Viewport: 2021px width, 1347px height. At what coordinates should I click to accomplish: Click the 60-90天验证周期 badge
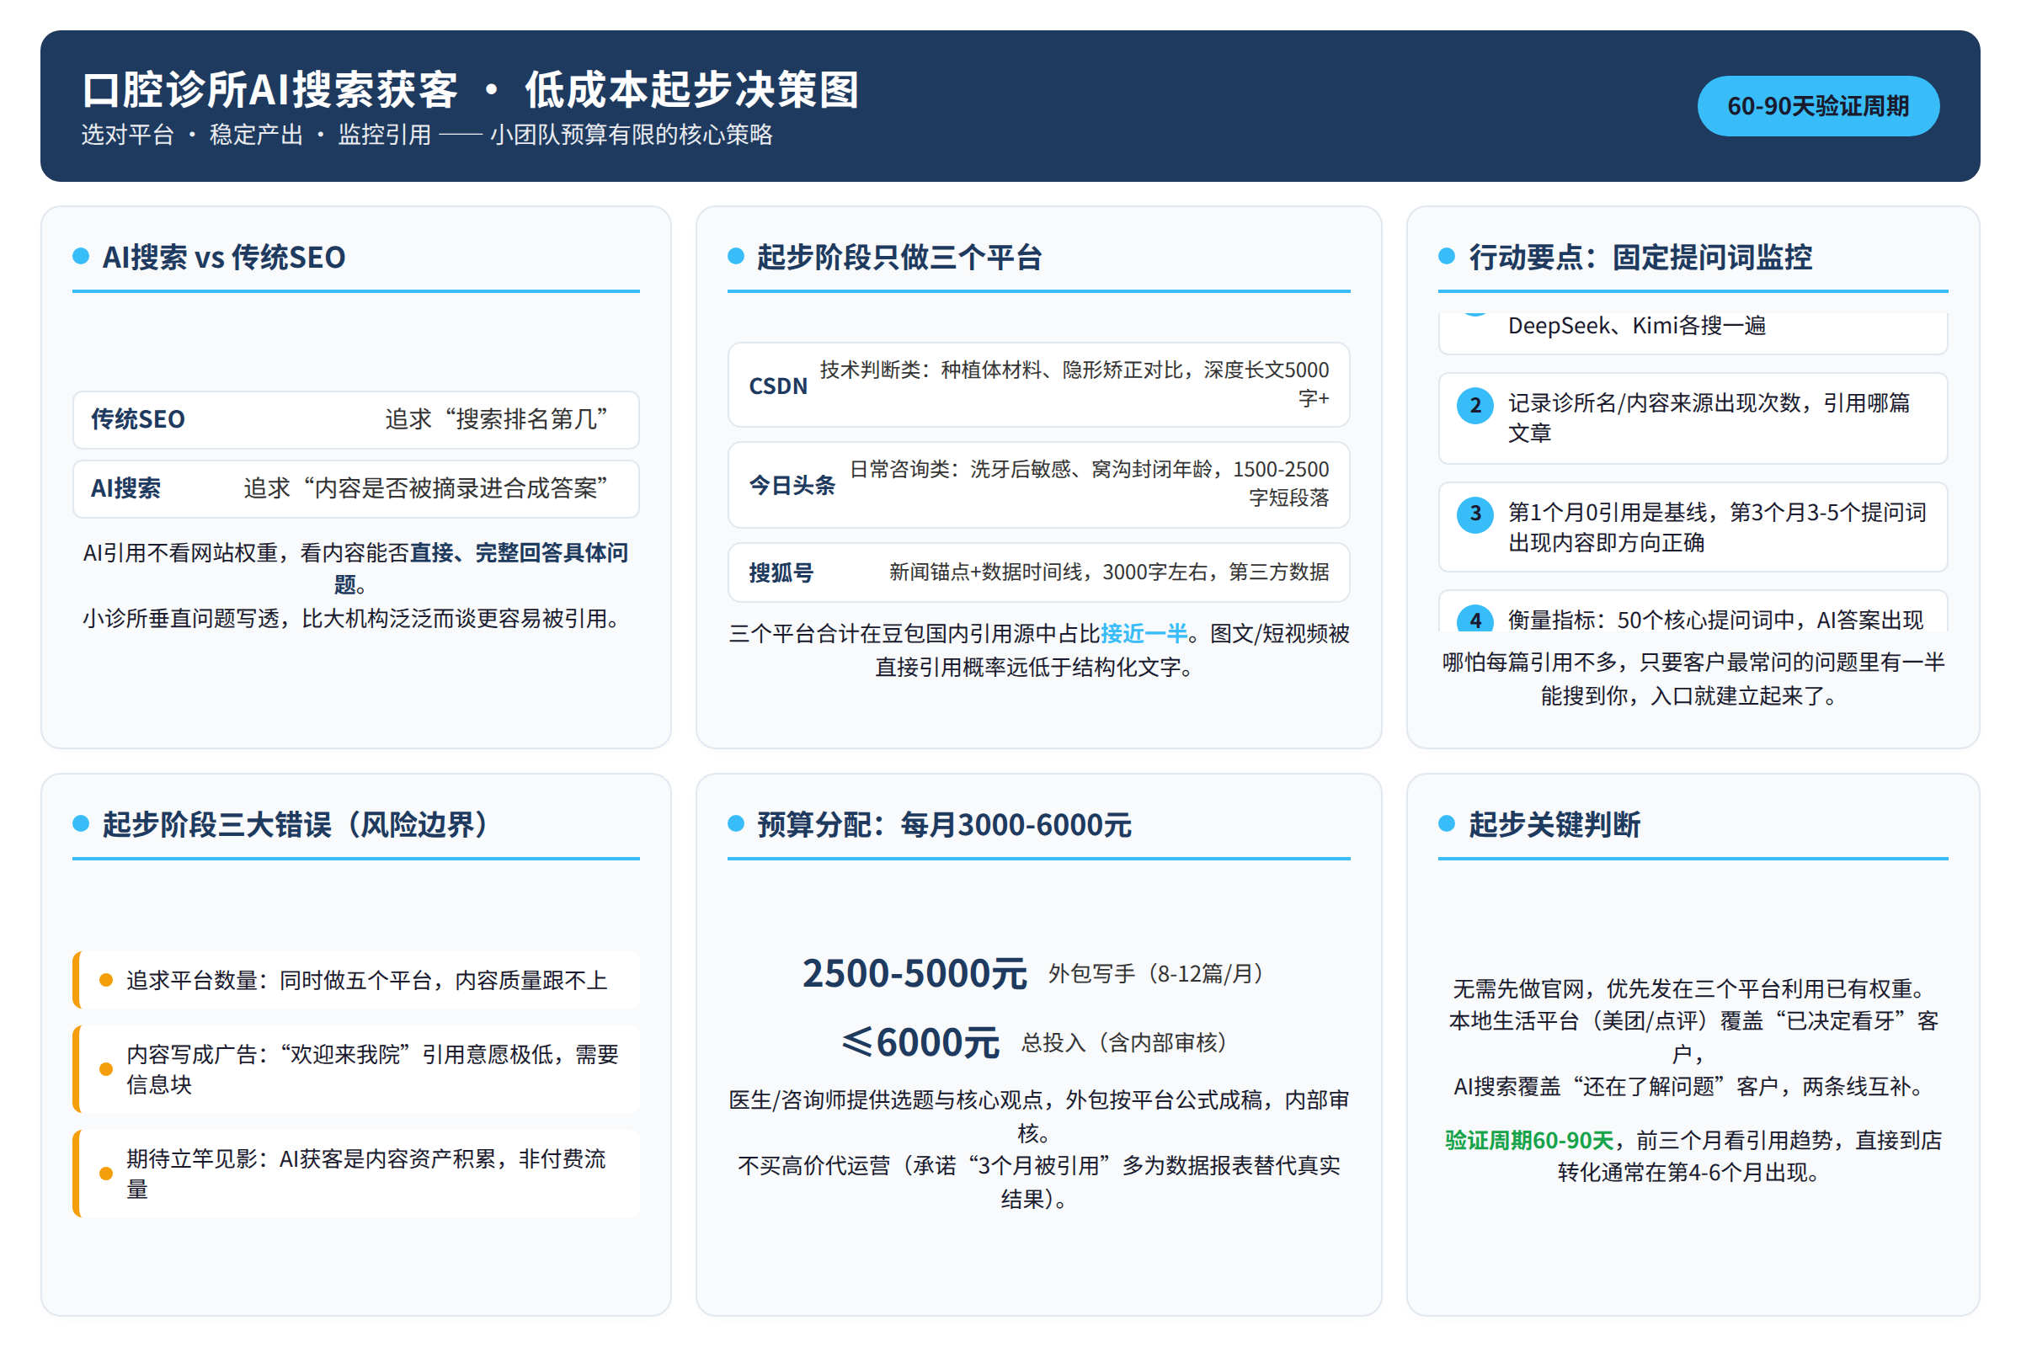1817,106
